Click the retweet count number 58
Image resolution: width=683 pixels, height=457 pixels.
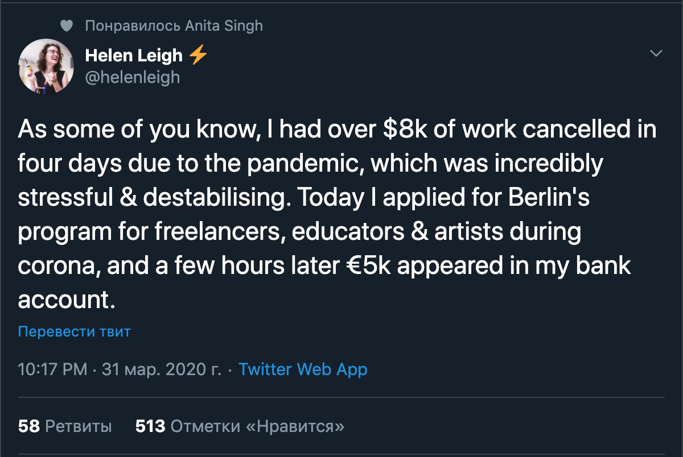point(28,426)
